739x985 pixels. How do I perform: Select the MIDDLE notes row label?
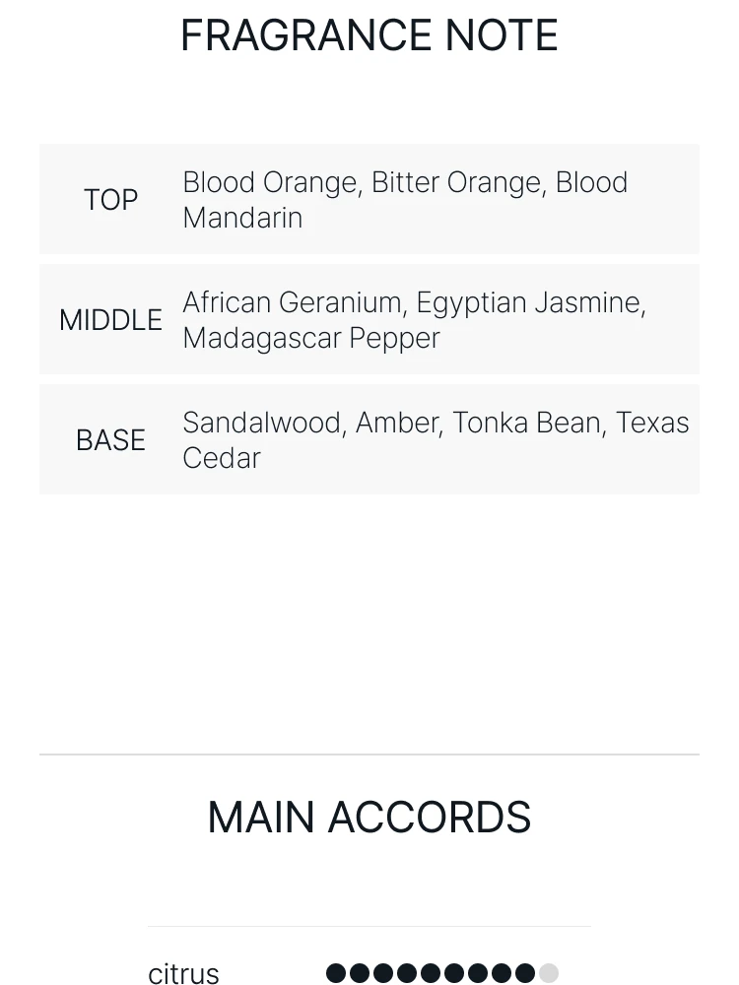point(110,320)
